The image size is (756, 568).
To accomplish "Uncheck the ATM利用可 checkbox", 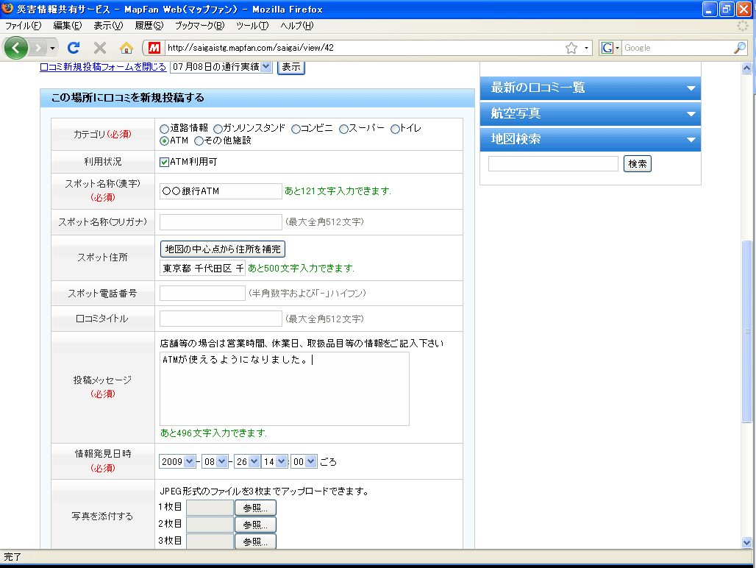I will (x=164, y=162).
